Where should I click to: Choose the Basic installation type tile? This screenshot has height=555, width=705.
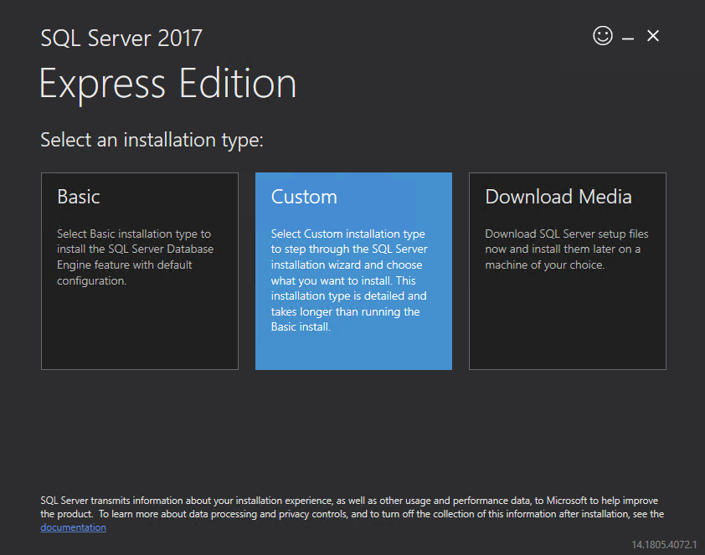(x=139, y=271)
